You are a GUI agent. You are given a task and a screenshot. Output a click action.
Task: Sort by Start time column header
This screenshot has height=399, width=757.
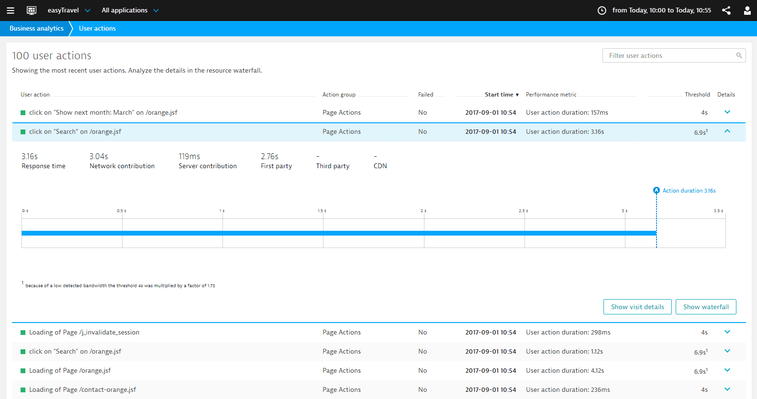coord(501,95)
